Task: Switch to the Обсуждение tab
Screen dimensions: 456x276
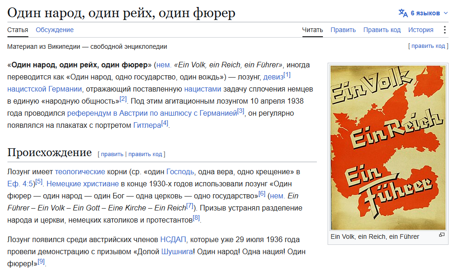Action: click(55, 30)
